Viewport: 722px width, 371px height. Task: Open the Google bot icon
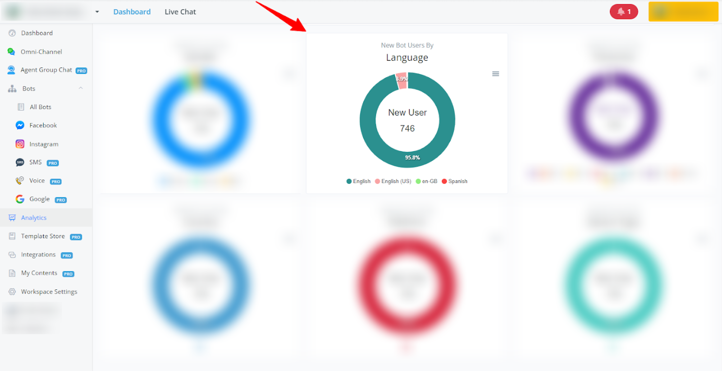coord(20,199)
